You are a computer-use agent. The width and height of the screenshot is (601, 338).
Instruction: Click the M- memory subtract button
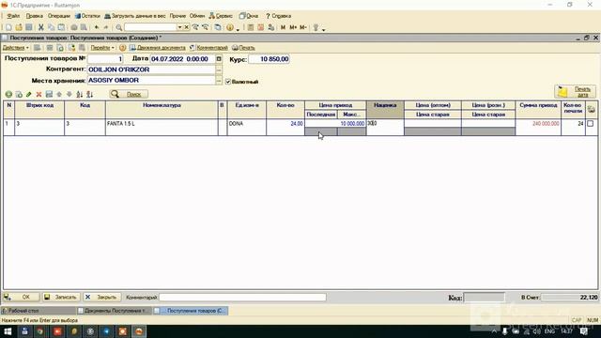[x=303, y=27]
